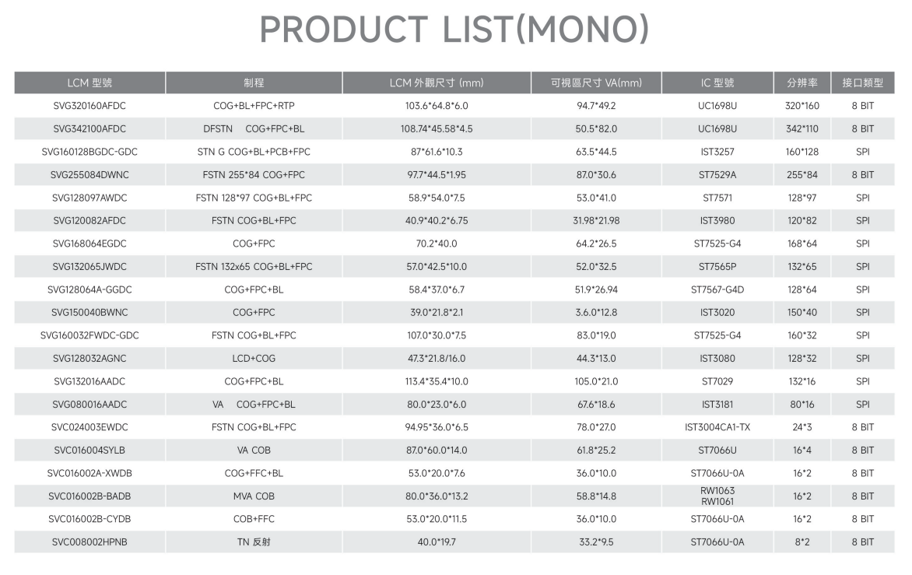Click the IST3004CA1-TX IC cell
Viewport: 912px width, 575px height.
pos(717,426)
